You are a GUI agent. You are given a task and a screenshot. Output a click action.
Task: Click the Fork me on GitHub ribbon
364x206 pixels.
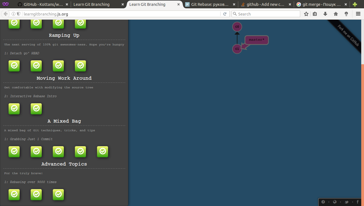348,36
